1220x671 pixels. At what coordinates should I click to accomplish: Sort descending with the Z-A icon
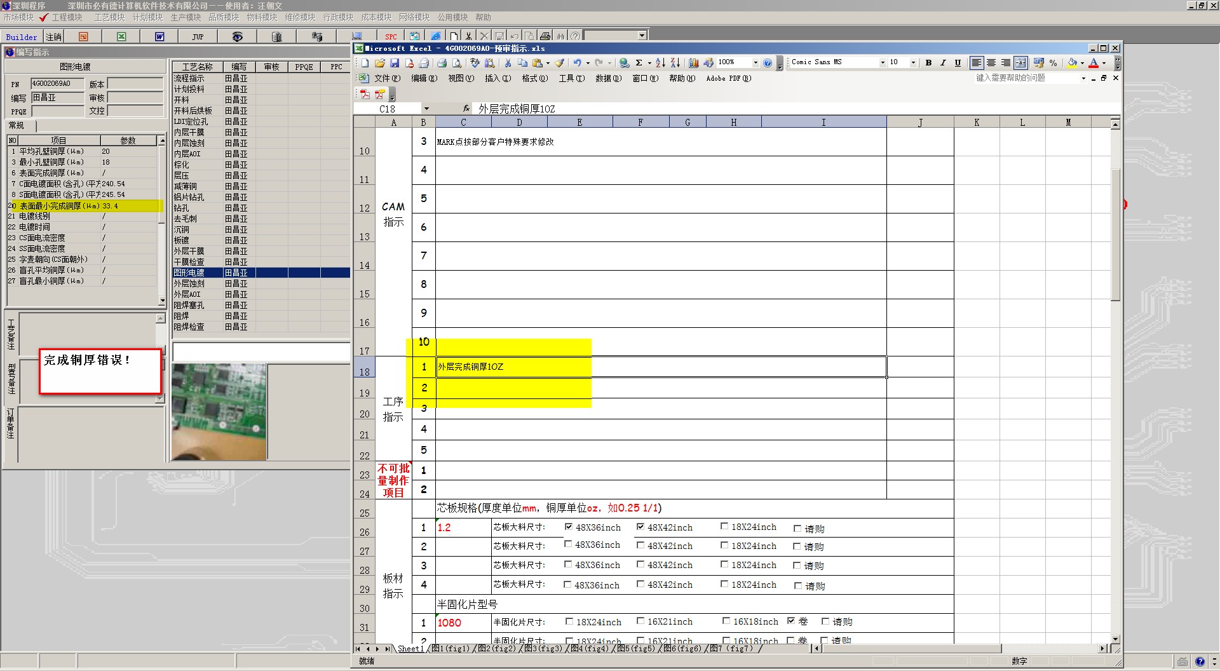(x=675, y=63)
